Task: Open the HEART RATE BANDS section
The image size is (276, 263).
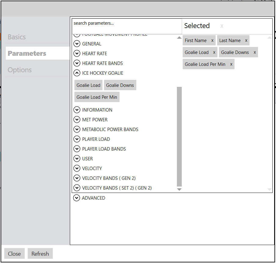Action: coord(77,63)
